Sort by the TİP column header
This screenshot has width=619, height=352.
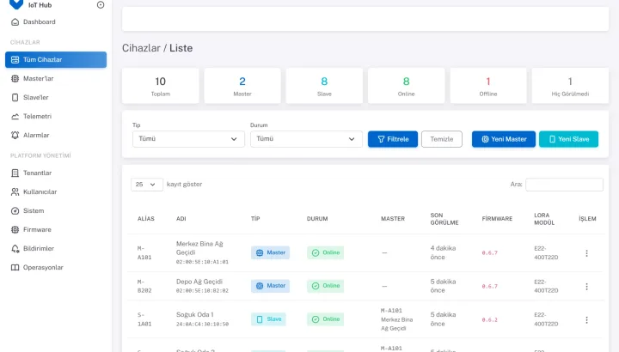tap(255, 218)
